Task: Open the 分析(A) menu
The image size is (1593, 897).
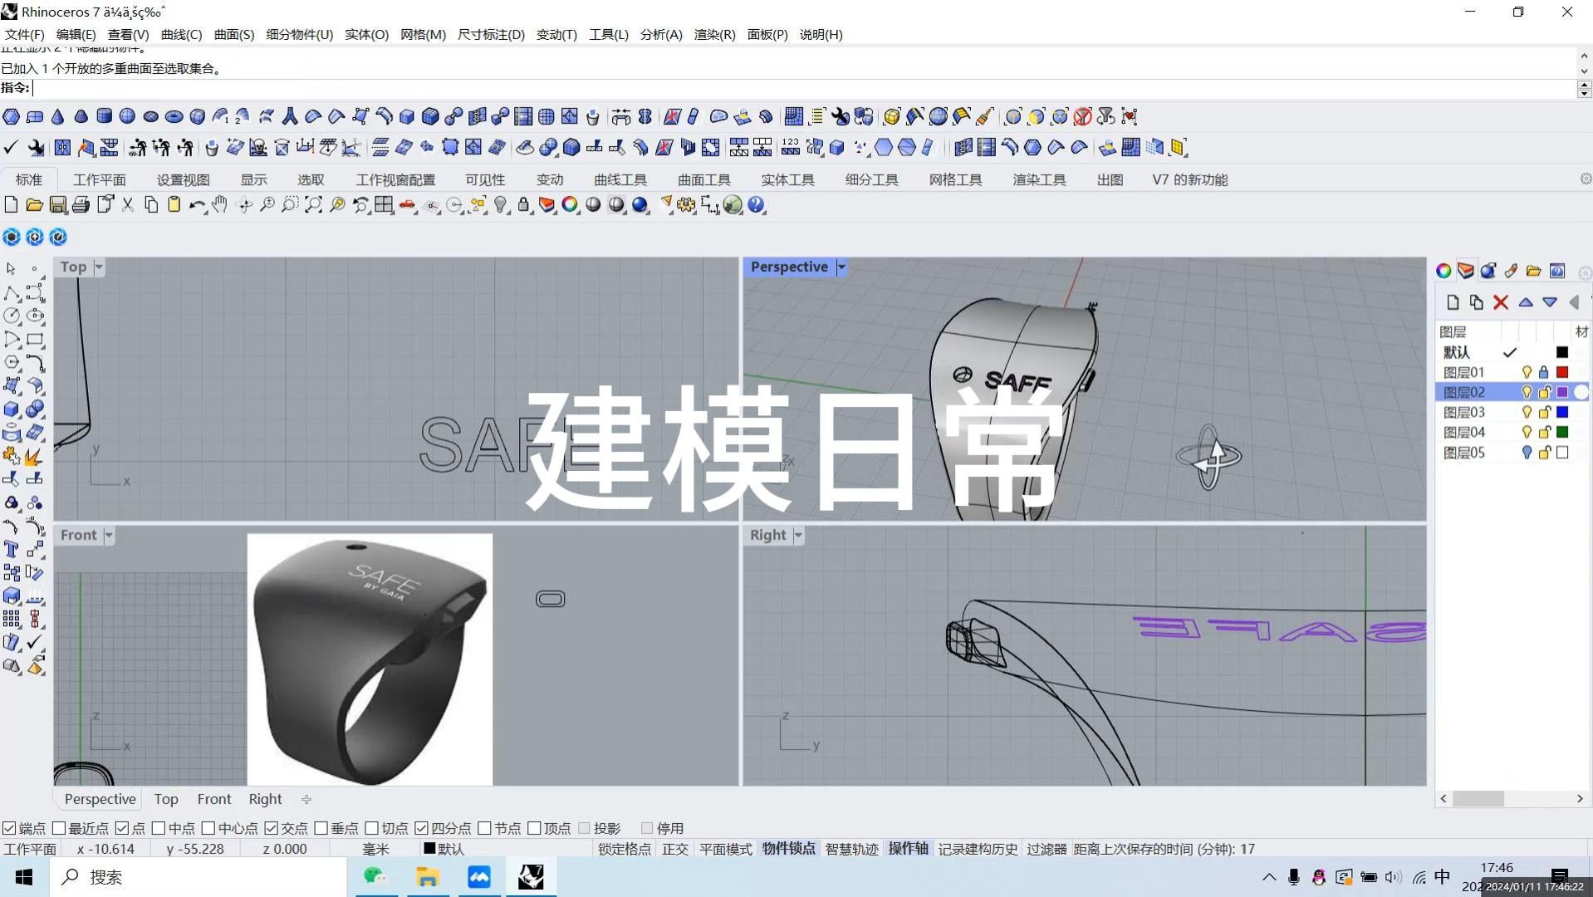Action: click(661, 34)
